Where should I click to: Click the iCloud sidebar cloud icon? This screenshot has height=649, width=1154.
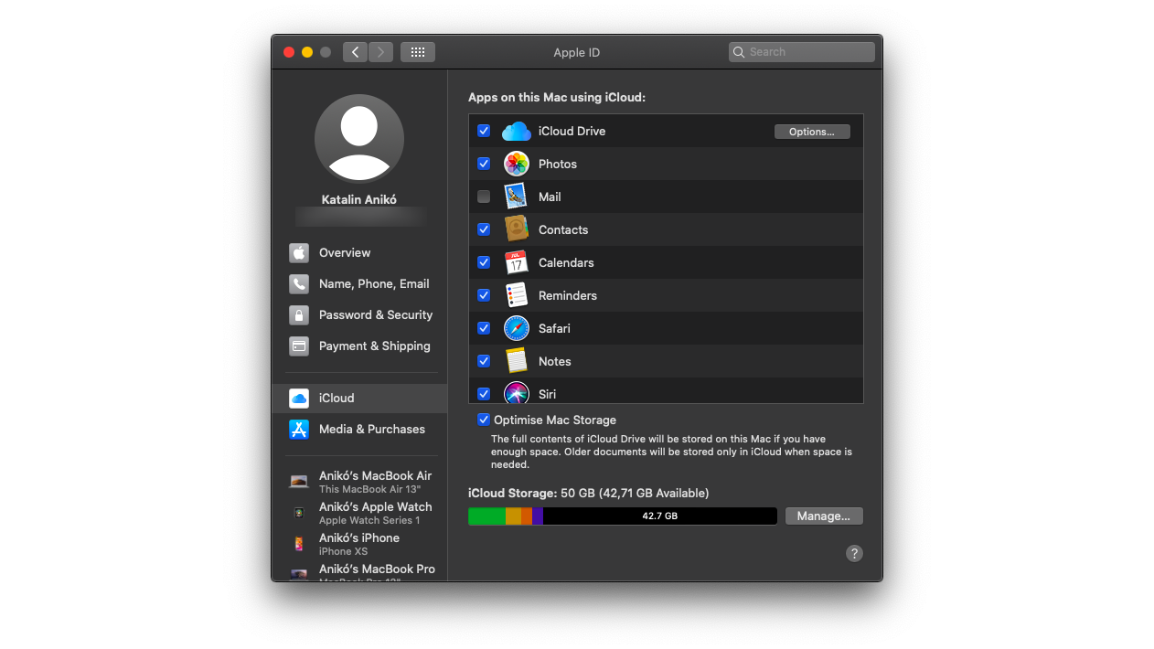click(x=299, y=399)
